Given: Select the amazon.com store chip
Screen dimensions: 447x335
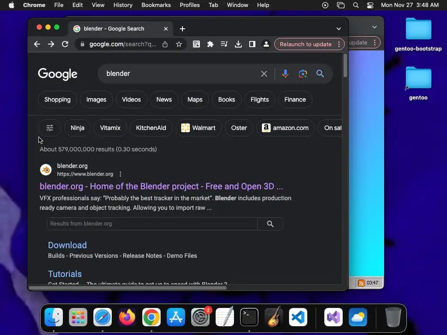Looking at the screenshot, I should [285, 128].
